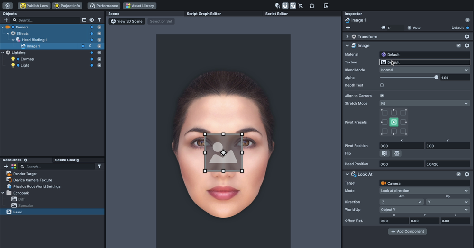This screenshot has width=474, height=248.
Task: Click the Inspector add plus icon
Action: pos(348,28)
